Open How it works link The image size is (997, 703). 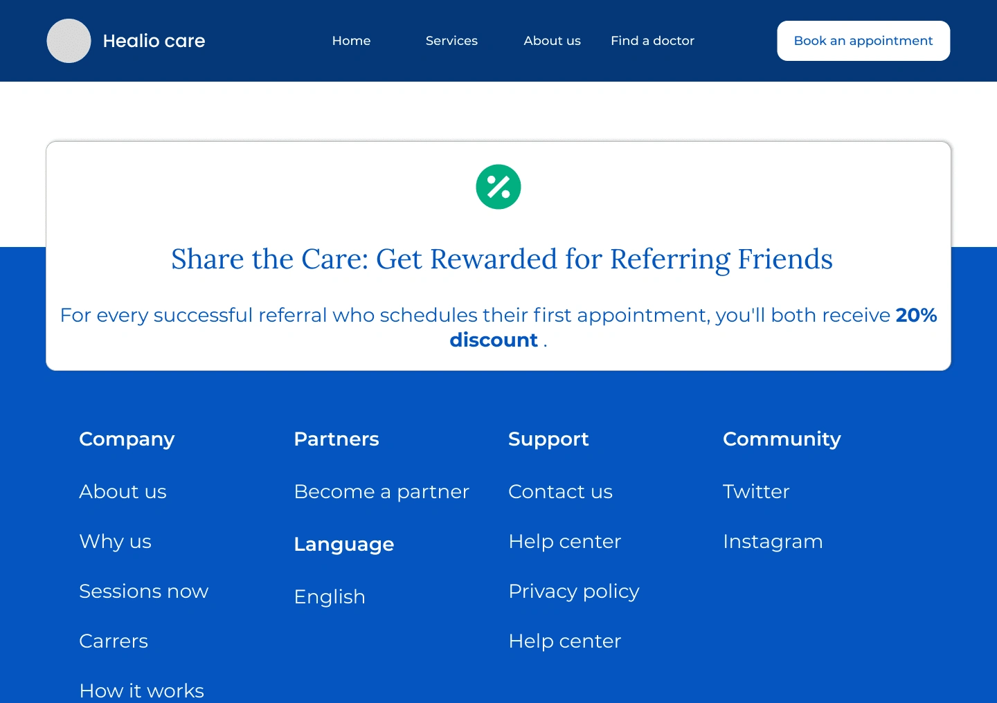(141, 691)
